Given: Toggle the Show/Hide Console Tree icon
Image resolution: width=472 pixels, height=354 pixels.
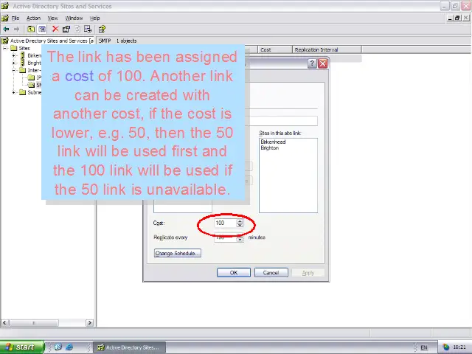Looking at the screenshot, I should tap(42, 29).
